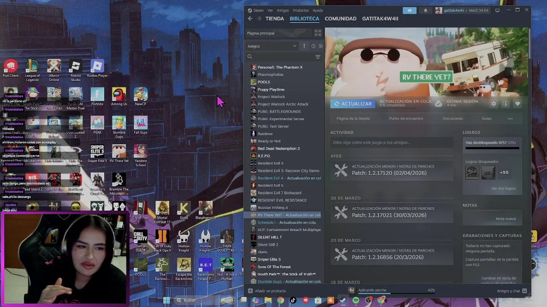Viewport: 547px width, 307px height.
Task: Click the Aplicando parche download progress bar
Action: coord(396,293)
